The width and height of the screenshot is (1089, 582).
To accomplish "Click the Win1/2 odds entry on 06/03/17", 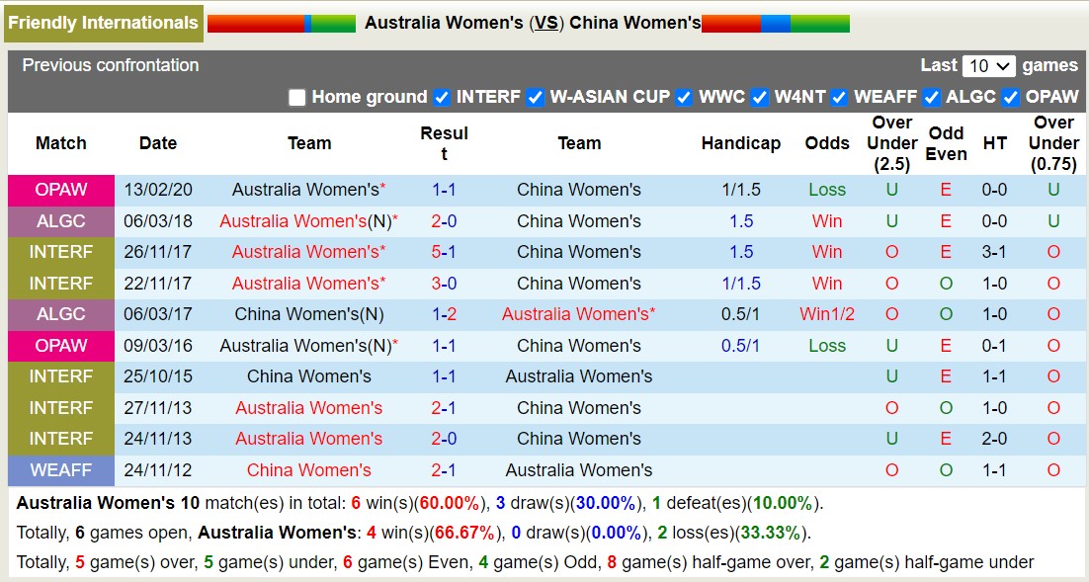I will click(x=826, y=314).
